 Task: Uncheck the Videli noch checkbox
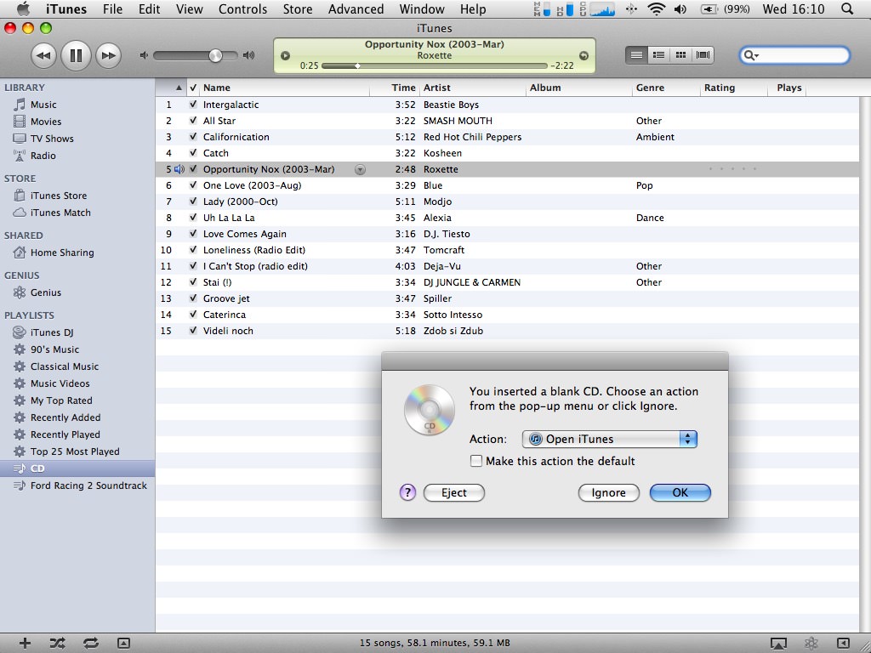point(193,331)
